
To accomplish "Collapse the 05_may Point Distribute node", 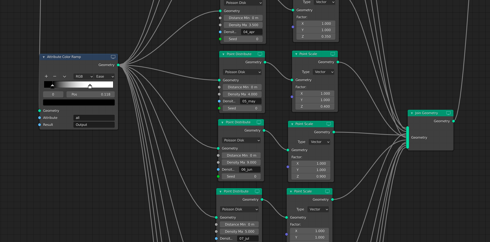I will pos(223,54).
